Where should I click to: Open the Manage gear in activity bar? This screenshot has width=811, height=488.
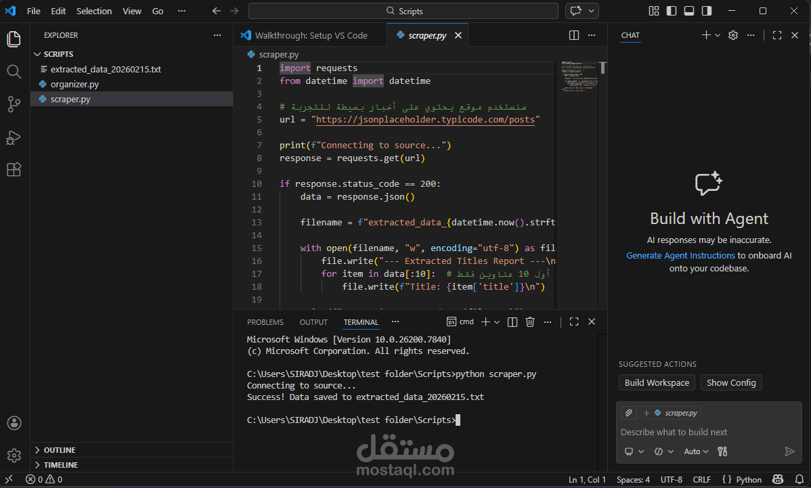tap(14, 456)
